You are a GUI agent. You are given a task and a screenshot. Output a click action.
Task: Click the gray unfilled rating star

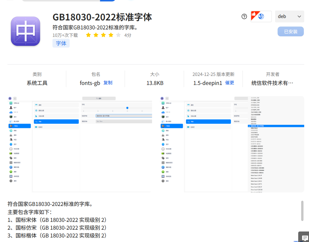point(118,35)
